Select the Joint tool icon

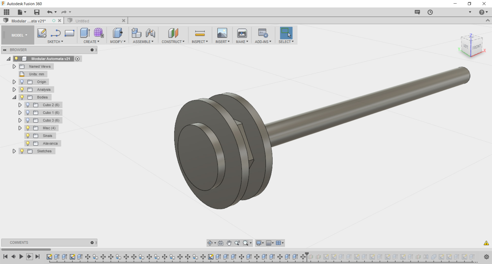pos(150,33)
